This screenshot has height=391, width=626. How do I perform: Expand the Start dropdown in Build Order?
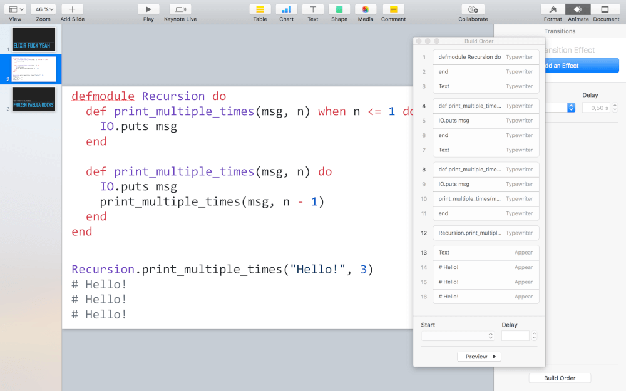(458, 336)
